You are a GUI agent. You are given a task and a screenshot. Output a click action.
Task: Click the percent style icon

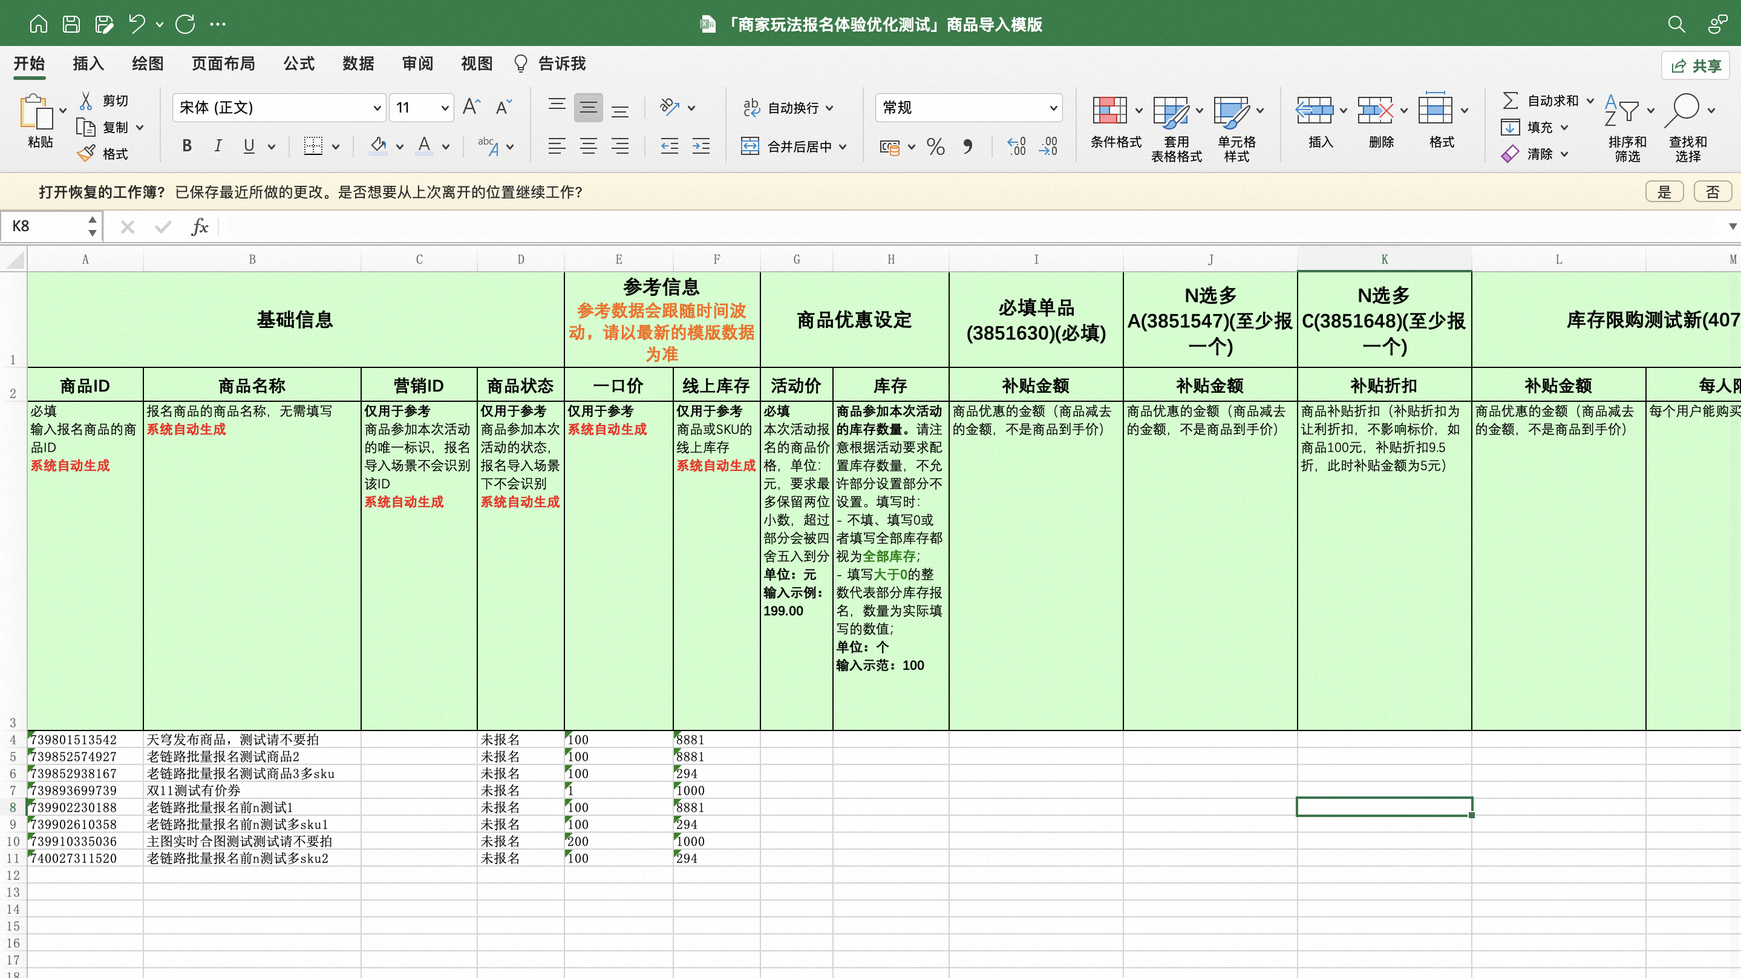click(935, 146)
